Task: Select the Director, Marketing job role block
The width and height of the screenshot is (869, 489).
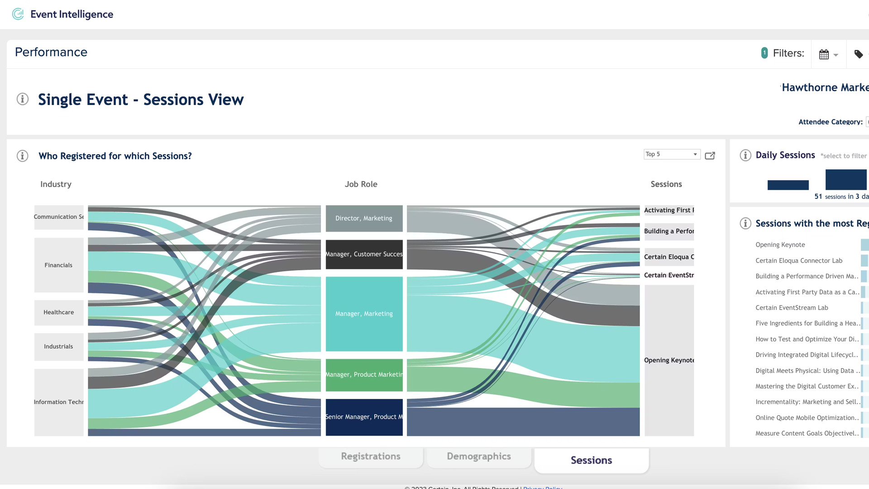Action: coord(364,218)
